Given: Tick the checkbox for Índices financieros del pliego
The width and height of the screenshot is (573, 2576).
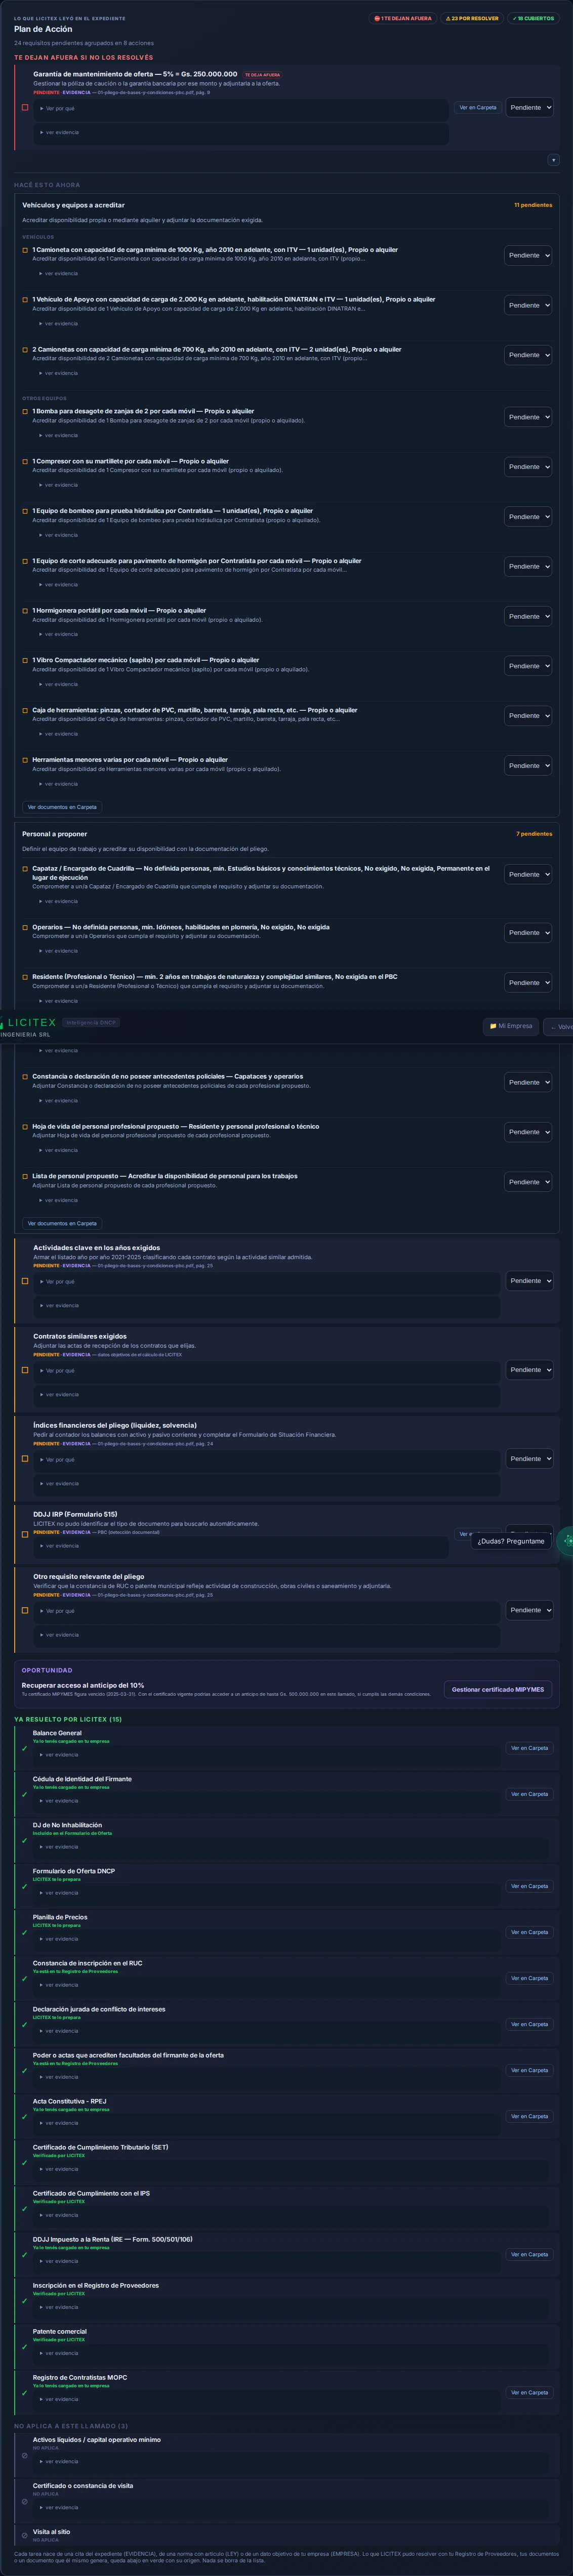Looking at the screenshot, I should pyautogui.click(x=25, y=1459).
